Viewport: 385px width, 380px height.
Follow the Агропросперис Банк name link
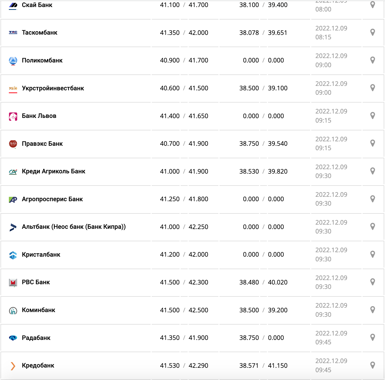click(x=52, y=199)
